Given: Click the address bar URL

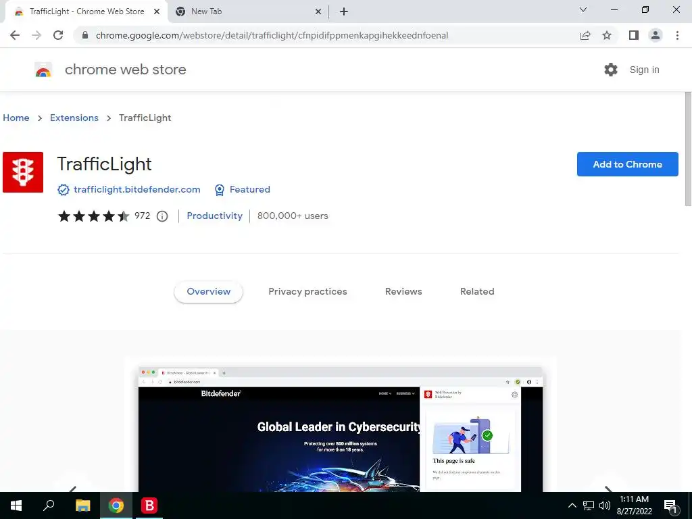Looking at the screenshot, I should (x=272, y=35).
